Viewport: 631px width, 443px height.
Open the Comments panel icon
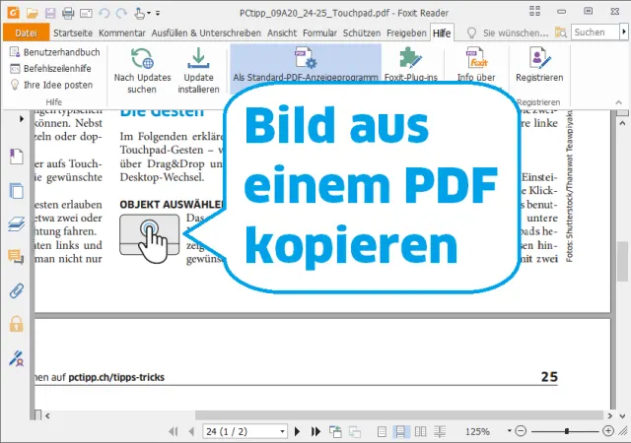pos(16,256)
